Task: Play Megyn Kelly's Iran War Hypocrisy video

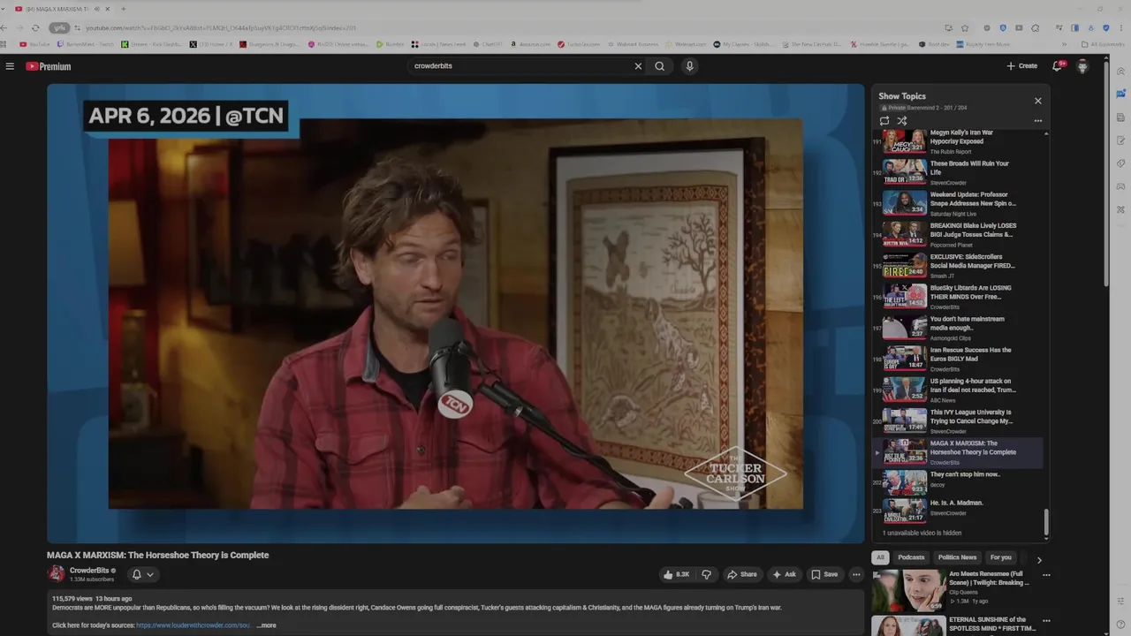Action: (958, 141)
